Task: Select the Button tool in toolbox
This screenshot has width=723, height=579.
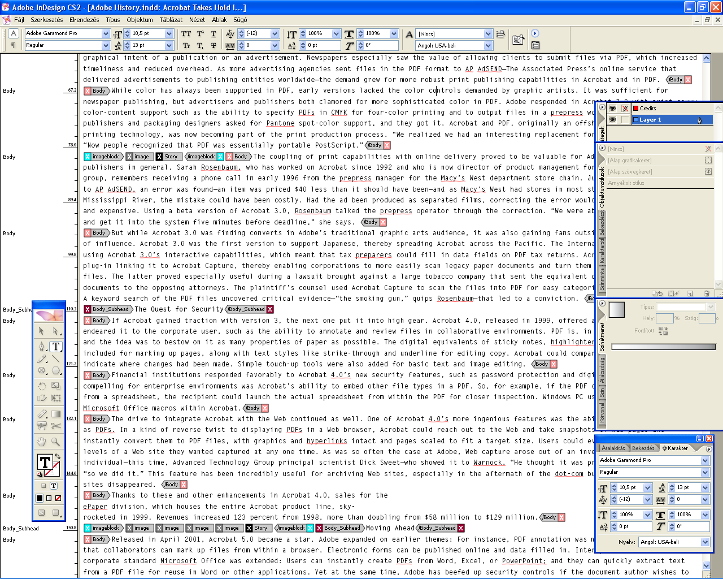Action: point(41,426)
